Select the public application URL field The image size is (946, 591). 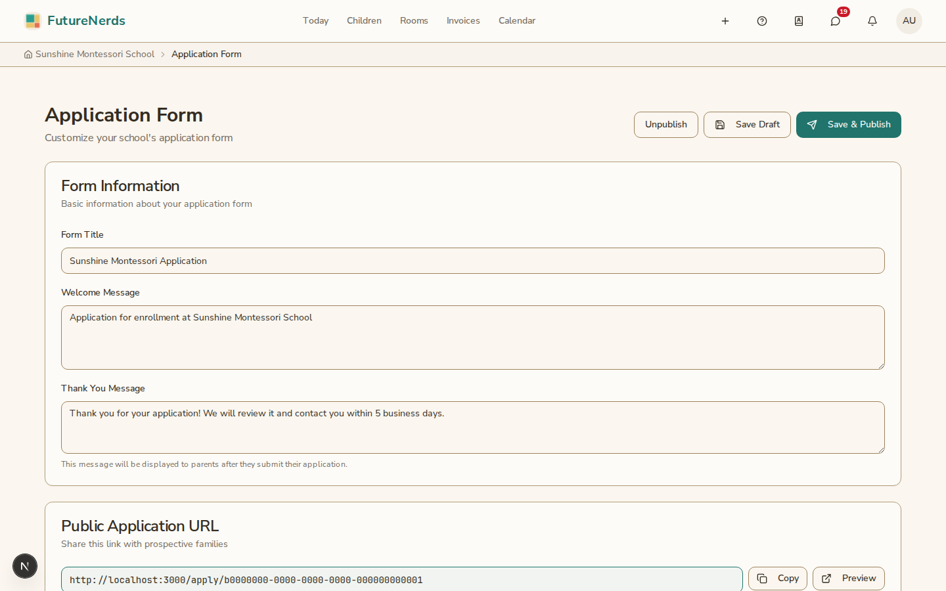click(x=402, y=579)
